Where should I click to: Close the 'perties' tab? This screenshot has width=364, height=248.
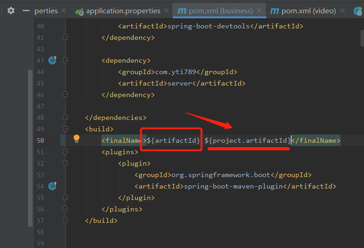tap(64, 11)
